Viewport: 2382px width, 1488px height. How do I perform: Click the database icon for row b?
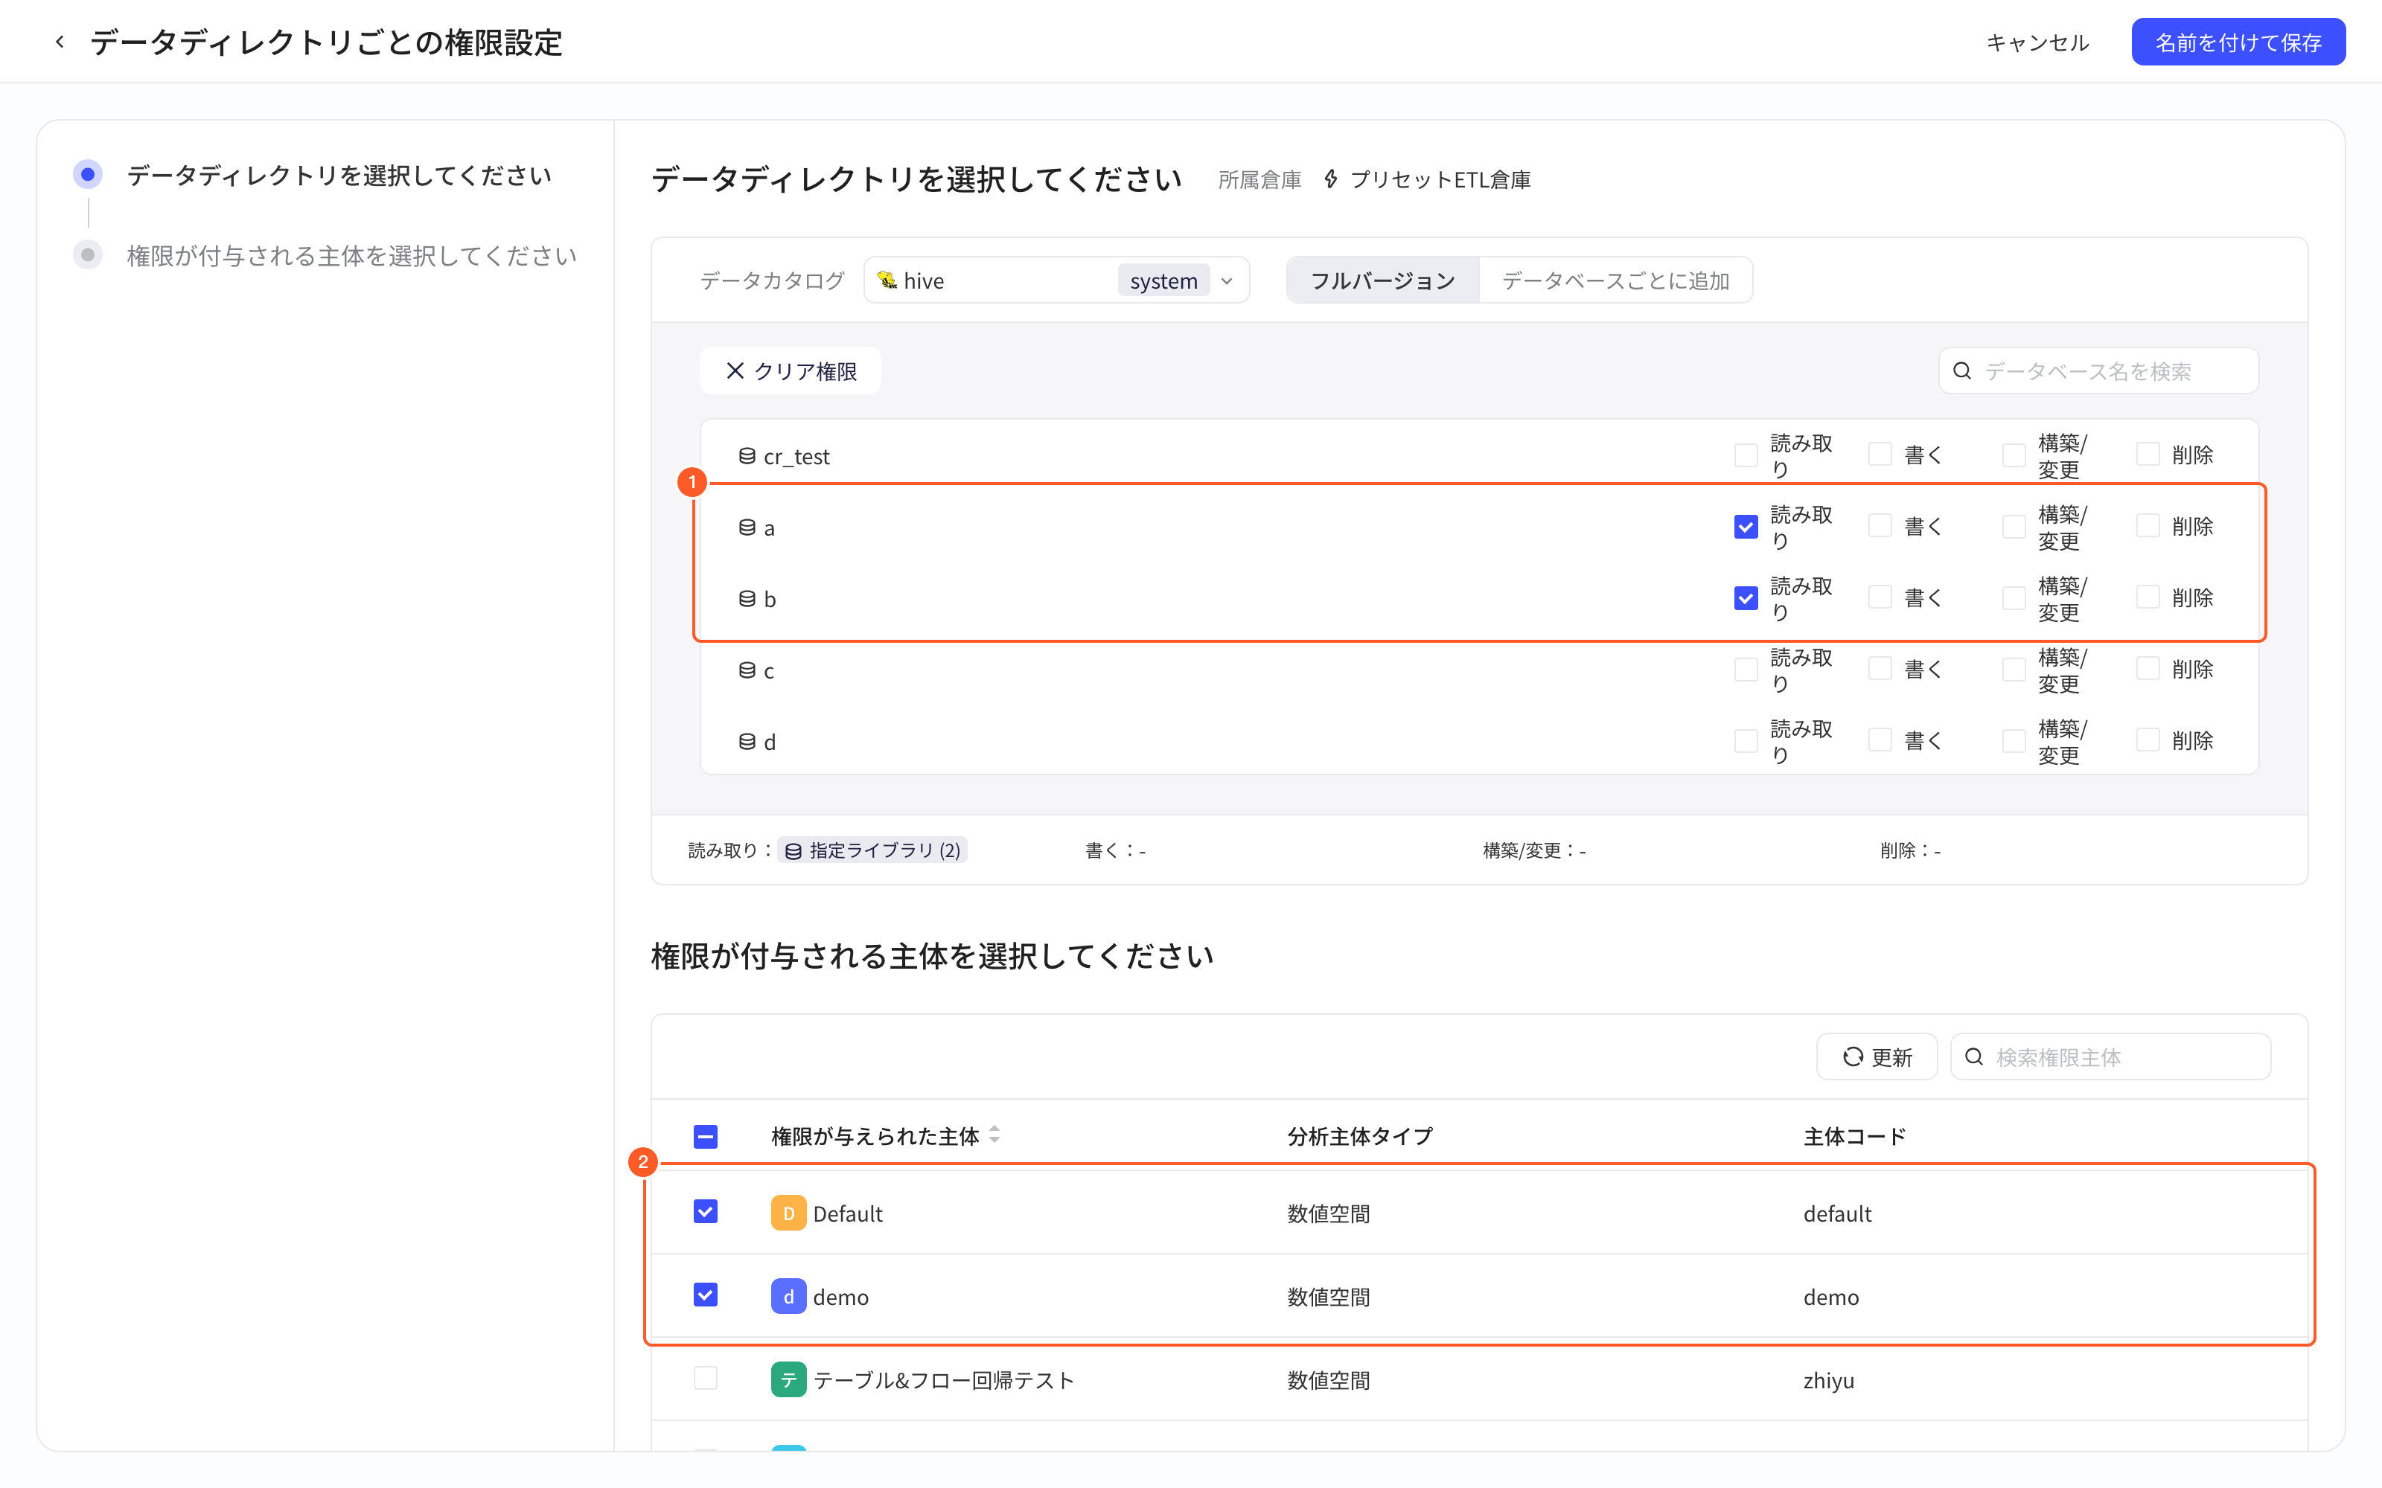click(x=747, y=598)
